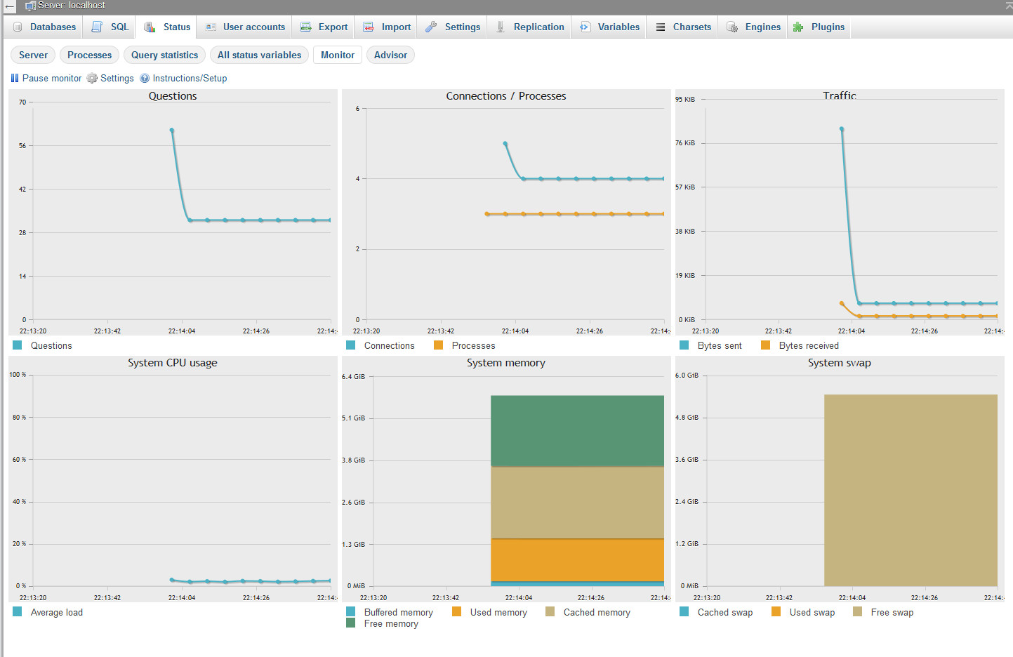Click the System swap chart title
Screen dimensions: 1013x657
840,363
